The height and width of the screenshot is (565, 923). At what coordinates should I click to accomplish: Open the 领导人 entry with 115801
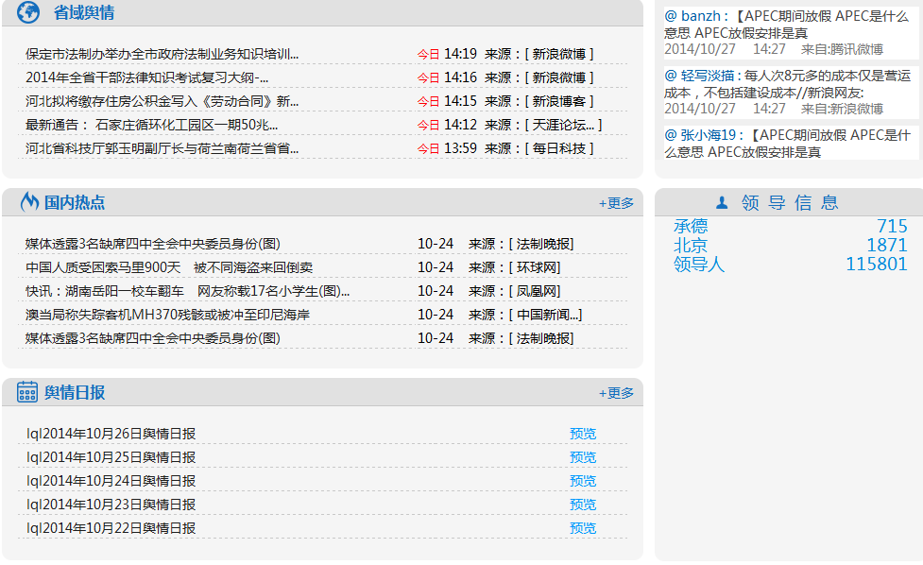coord(698,265)
